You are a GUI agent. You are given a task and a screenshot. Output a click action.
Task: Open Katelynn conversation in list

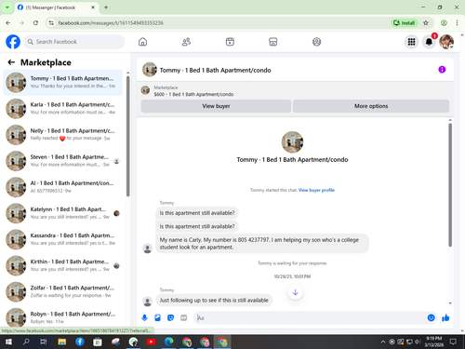(62, 213)
